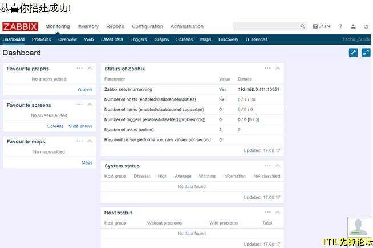Image resolution: width=373 pixels, height=248 pixels.
Task: Go to the Overview submenu tab
Action: click(67, 39)
